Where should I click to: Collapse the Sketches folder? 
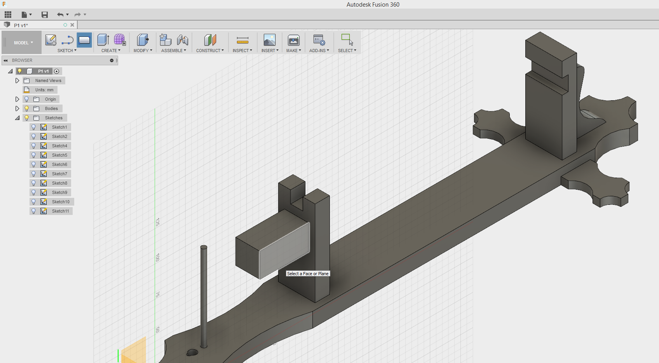(x=17, y=118)
